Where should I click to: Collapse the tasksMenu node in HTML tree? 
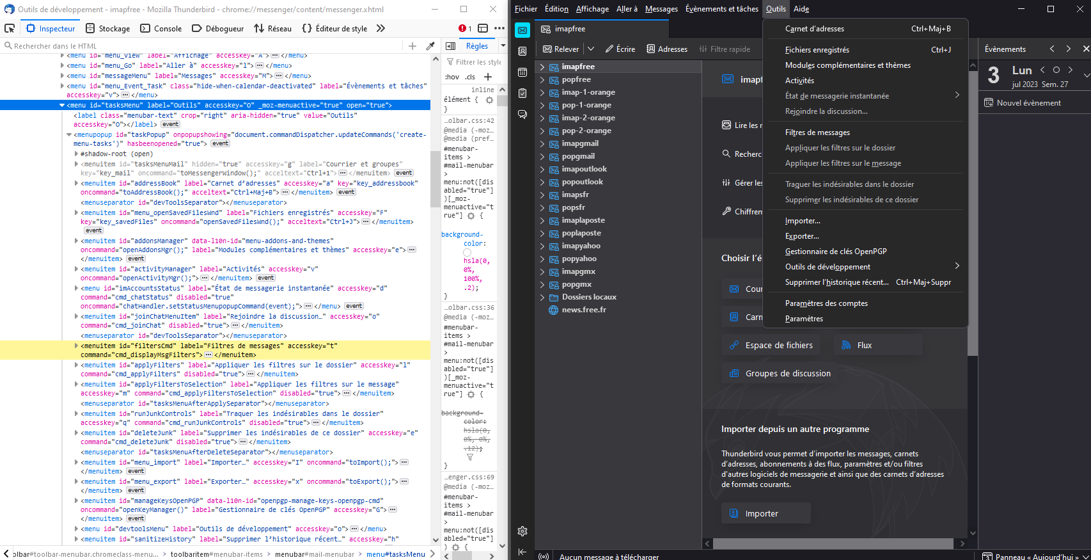point(62,105)
